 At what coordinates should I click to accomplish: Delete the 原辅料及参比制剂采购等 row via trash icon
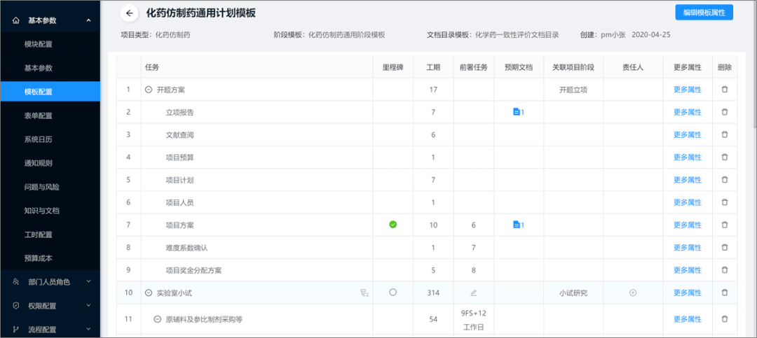coord(725,318)
